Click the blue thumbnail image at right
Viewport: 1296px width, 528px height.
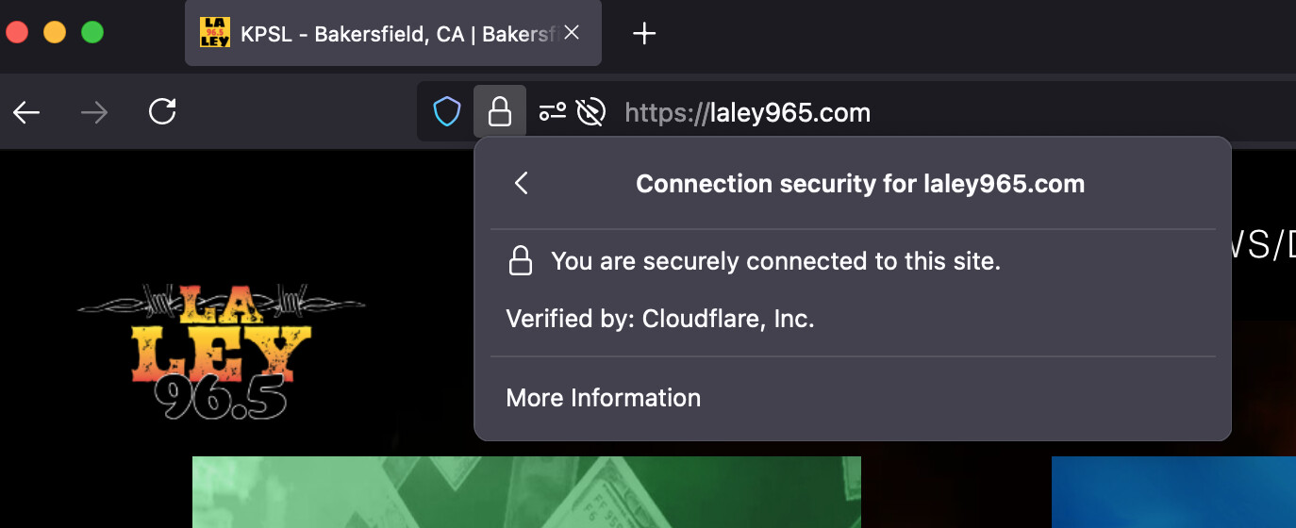tap(1173, 492)
